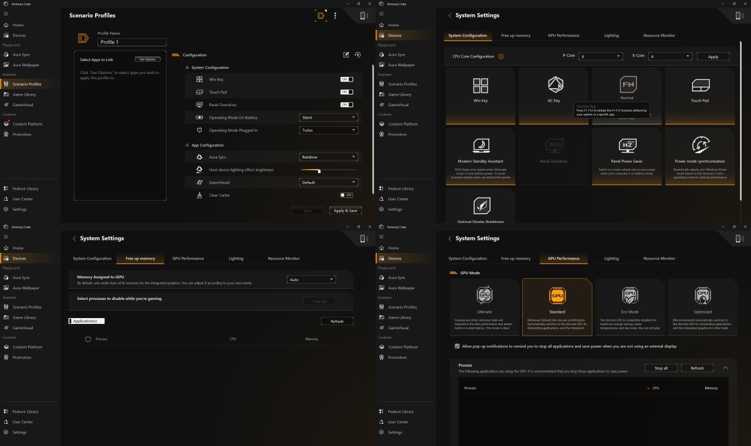Viewport: 751px width, 446px height.
Task: Sort by Memory column in Free up memory
Action: 312,339
